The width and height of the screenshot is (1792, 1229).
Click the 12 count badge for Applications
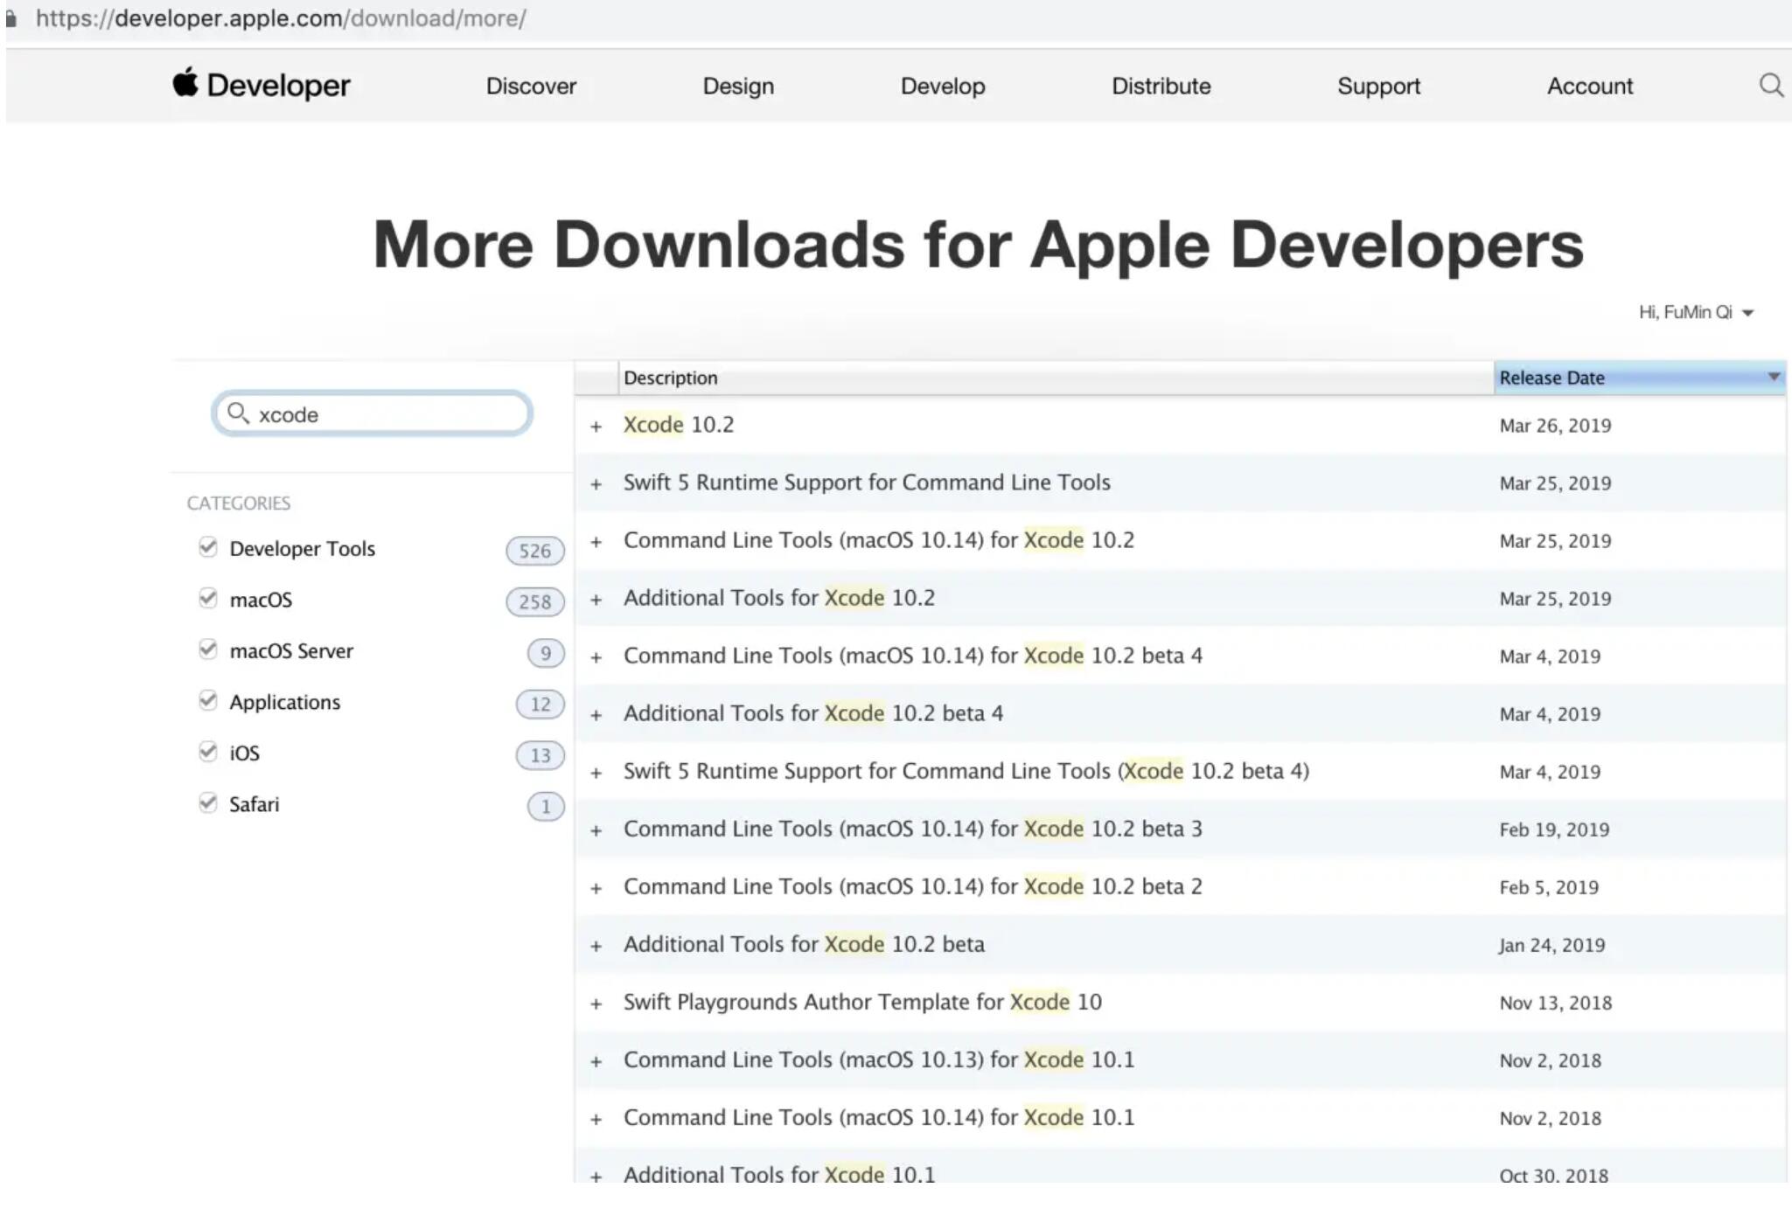(540, 704)
